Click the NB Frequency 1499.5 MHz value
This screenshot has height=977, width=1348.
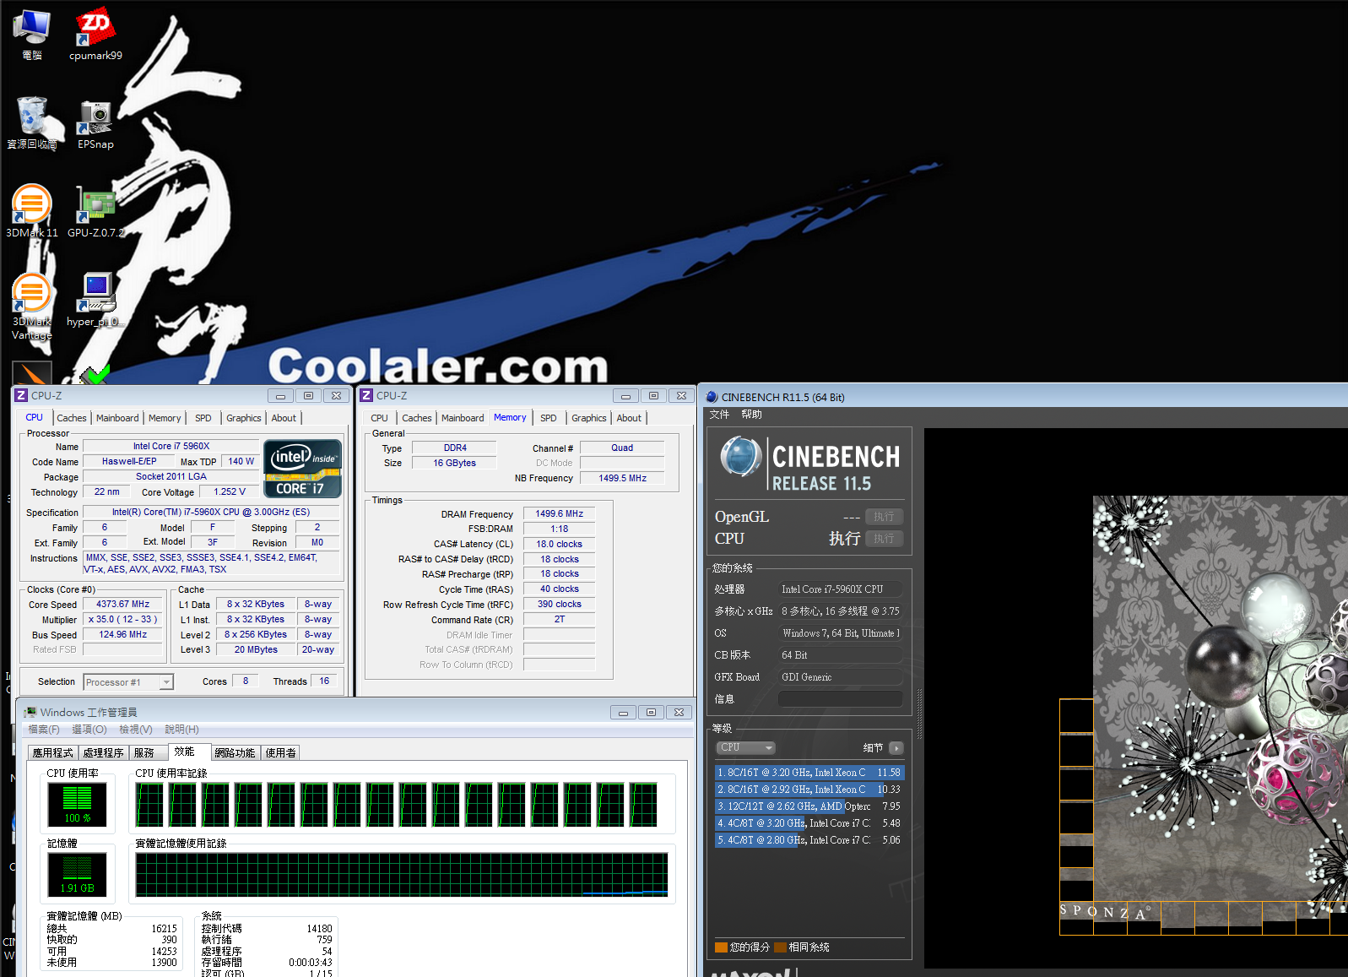tap(622, 478)
